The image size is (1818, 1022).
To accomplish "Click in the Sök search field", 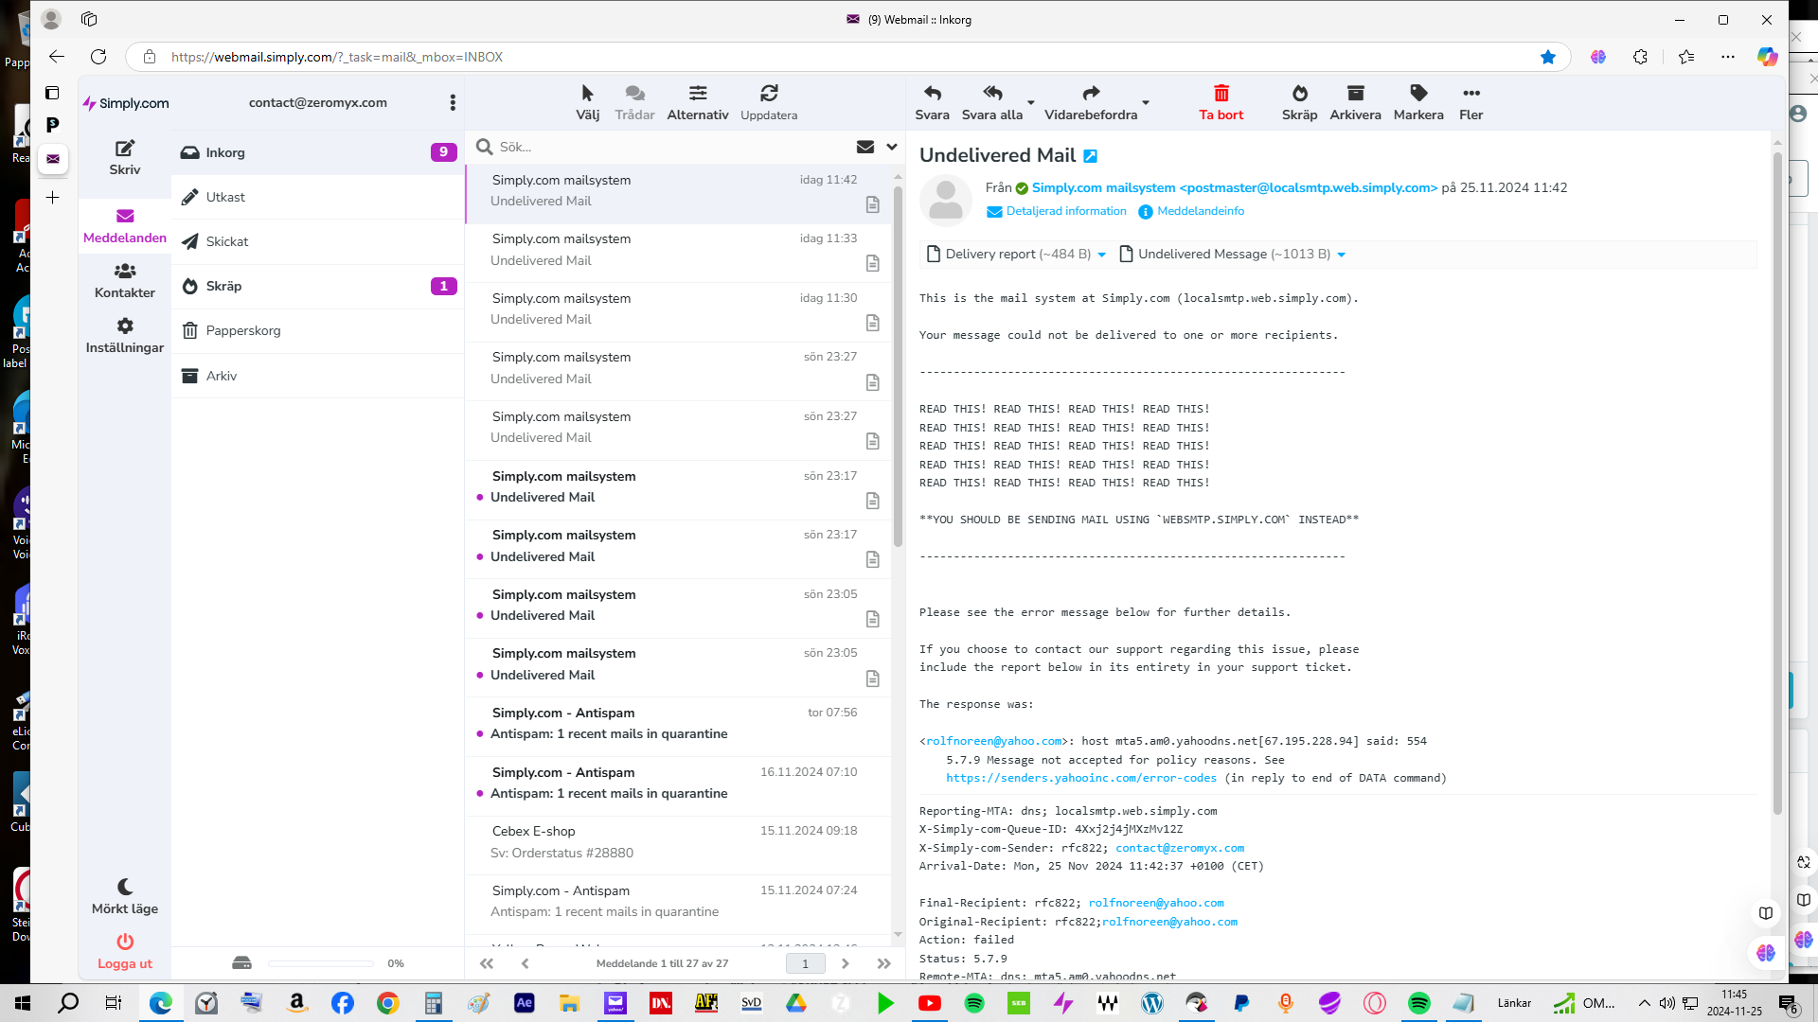I will [672, 147].
